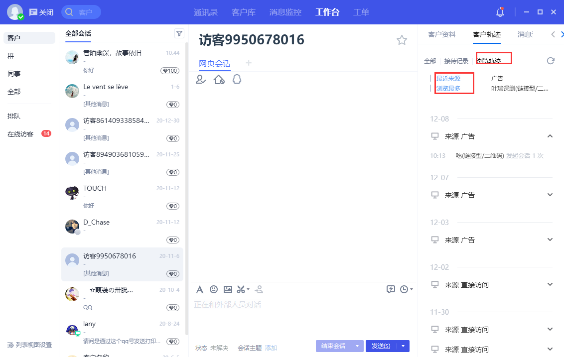The image size is (564, 357).
Task: Open TOUCH conversation
Action: tap(122, 196)
